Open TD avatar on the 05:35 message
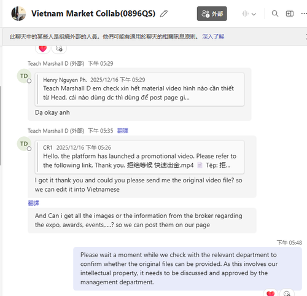 [24, 144]
